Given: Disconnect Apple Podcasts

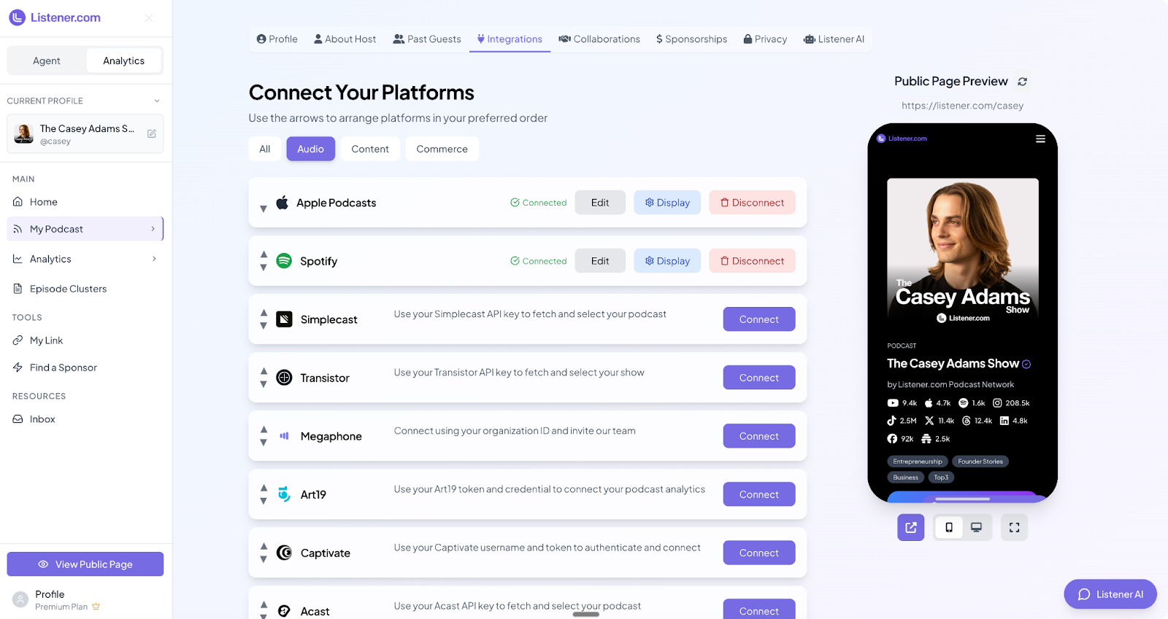Looking at the screenshot, I should pyautogui.click(x=752, y=203).
